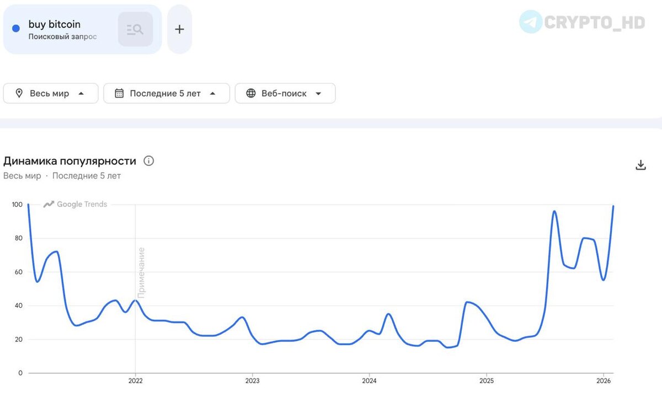Download the popularity chart data
The height and width of the screenshot is (408, 662).
(x=640, y=165)
